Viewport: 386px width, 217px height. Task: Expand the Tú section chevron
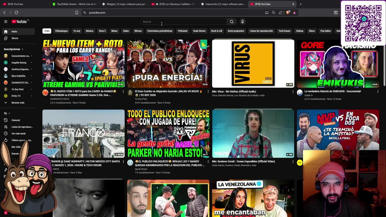(9, 114)
